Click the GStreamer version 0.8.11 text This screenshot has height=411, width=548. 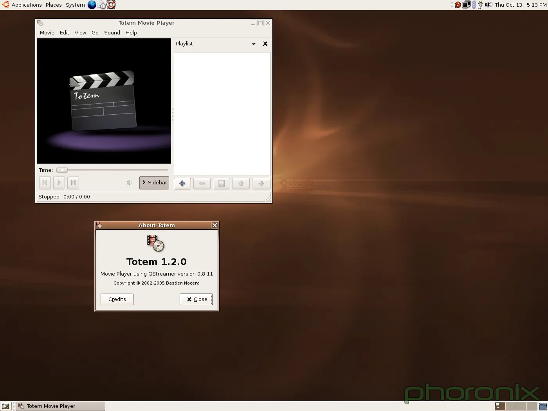click(157, 274)
